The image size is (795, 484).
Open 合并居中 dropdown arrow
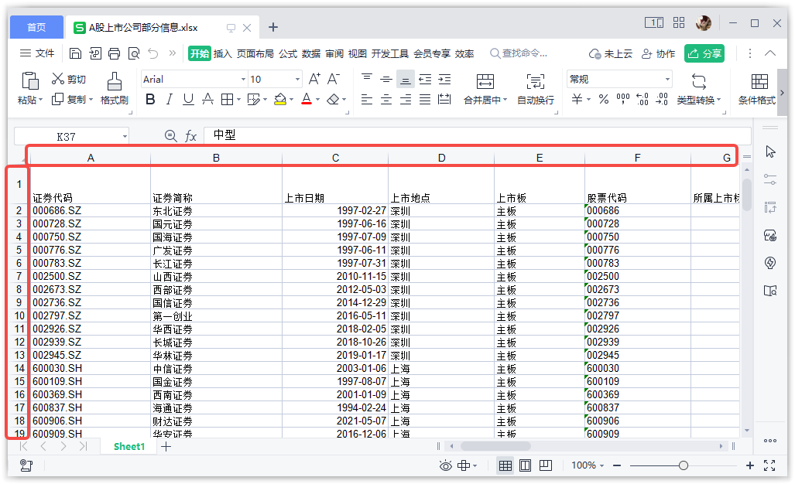tap(505, 100)
